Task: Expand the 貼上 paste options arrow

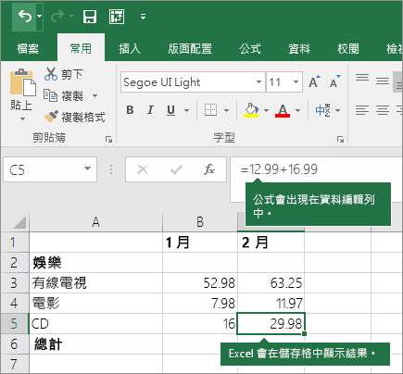Action: click(x=22, y=118)
